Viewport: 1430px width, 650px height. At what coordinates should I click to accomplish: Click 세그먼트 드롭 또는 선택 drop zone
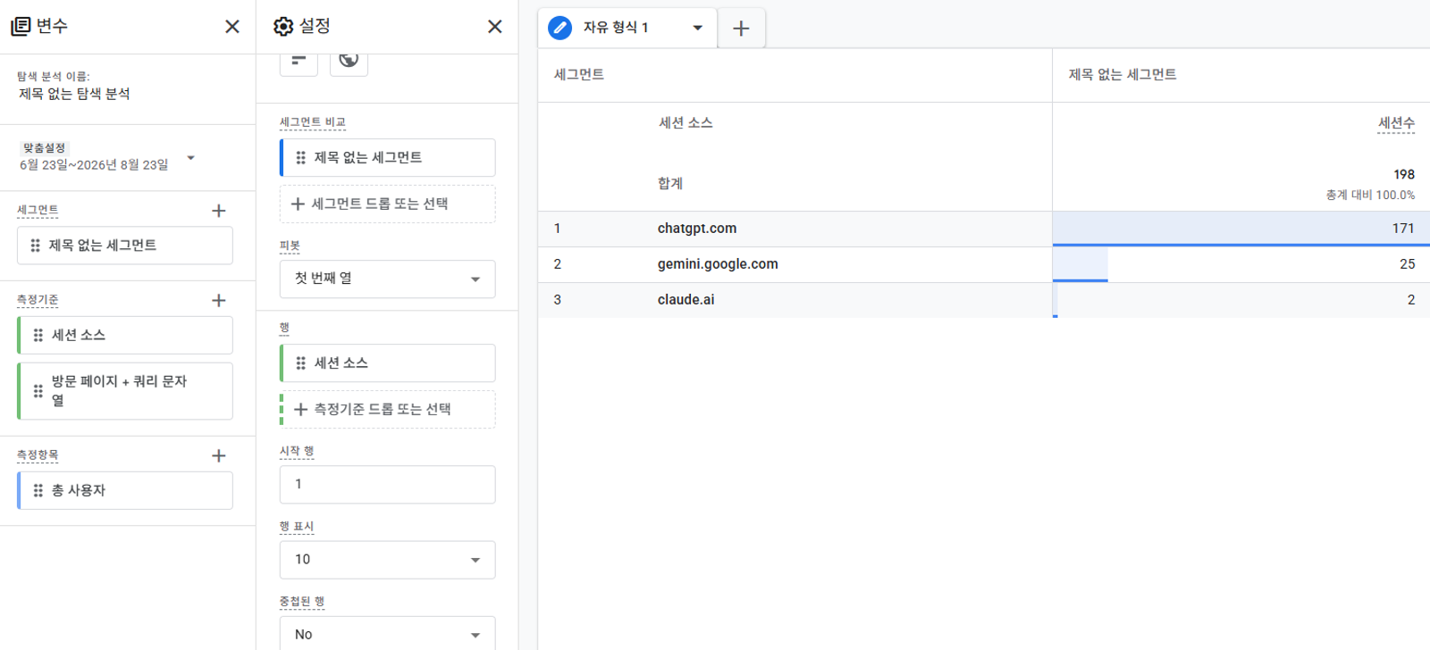coord(388,204)
